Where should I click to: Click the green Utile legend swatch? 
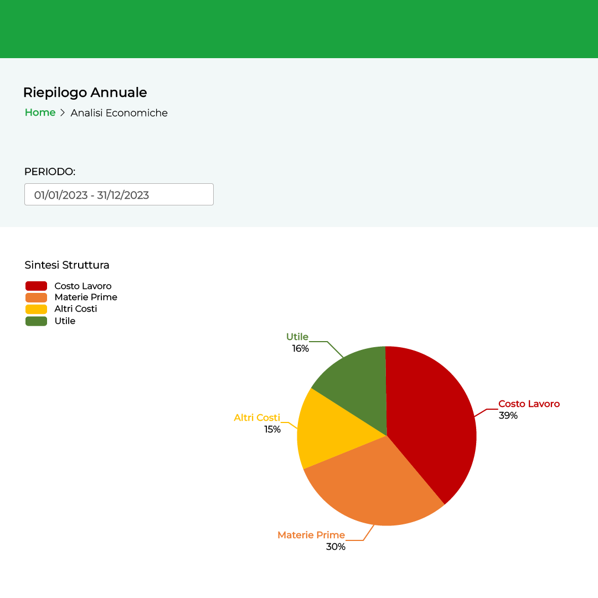coord(36,321)
